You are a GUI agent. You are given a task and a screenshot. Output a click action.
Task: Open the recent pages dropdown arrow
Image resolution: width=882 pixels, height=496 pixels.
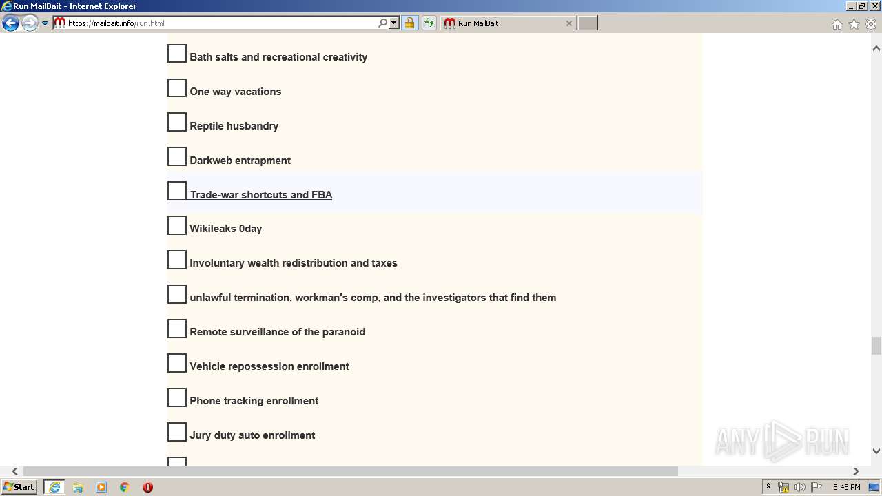tap(45, 23)
